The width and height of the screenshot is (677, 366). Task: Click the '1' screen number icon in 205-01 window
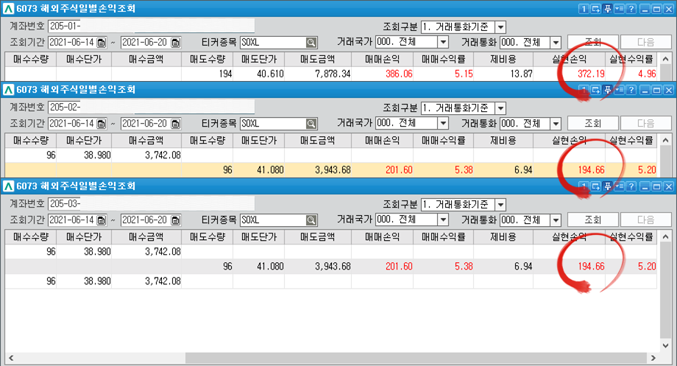coord(584,9)
